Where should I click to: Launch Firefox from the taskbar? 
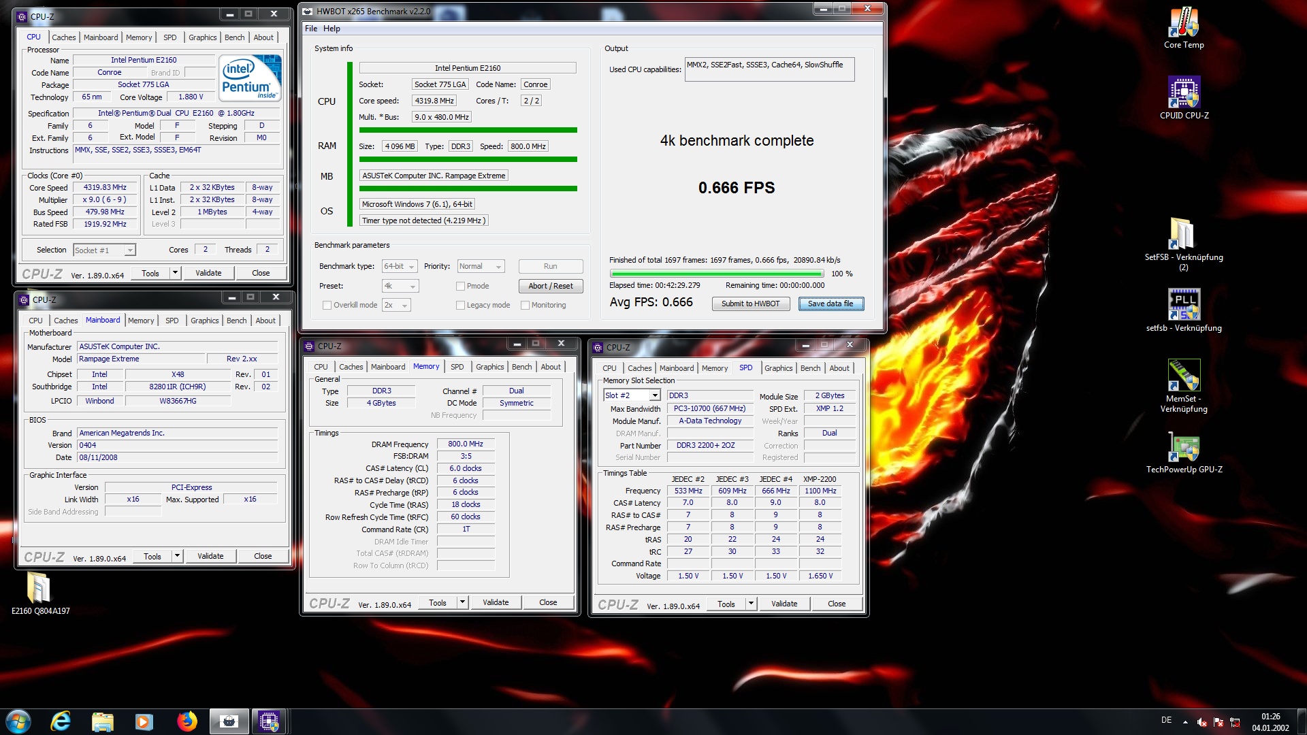point(187,721)
